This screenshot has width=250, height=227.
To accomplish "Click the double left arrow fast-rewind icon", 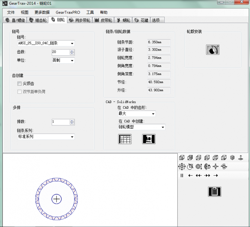I will 198,176.
